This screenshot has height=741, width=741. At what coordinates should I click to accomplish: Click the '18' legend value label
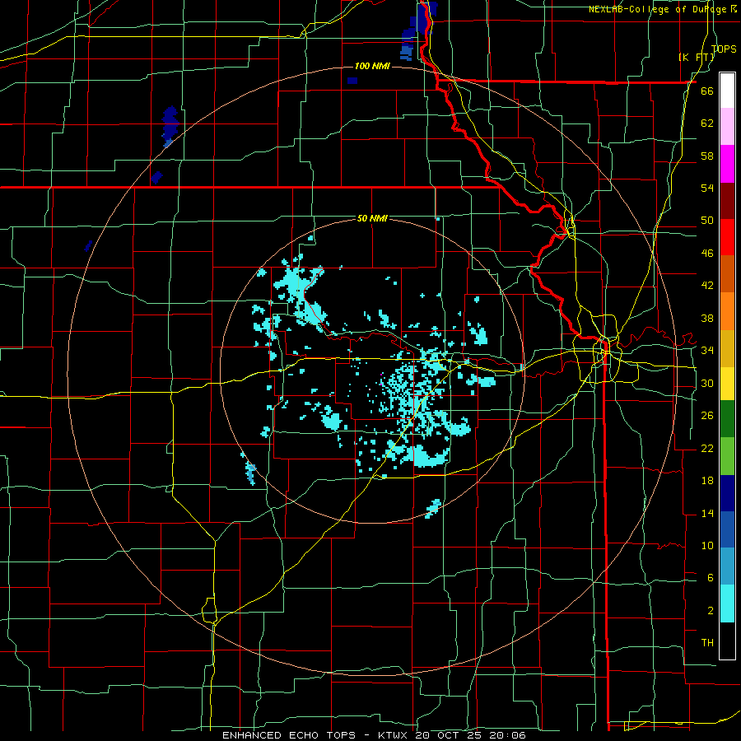pyautogui.click(x=707, y=481)
